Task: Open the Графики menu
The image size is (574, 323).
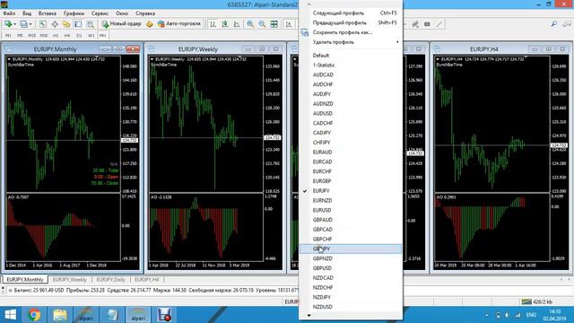Action: [x=74, y=13]
